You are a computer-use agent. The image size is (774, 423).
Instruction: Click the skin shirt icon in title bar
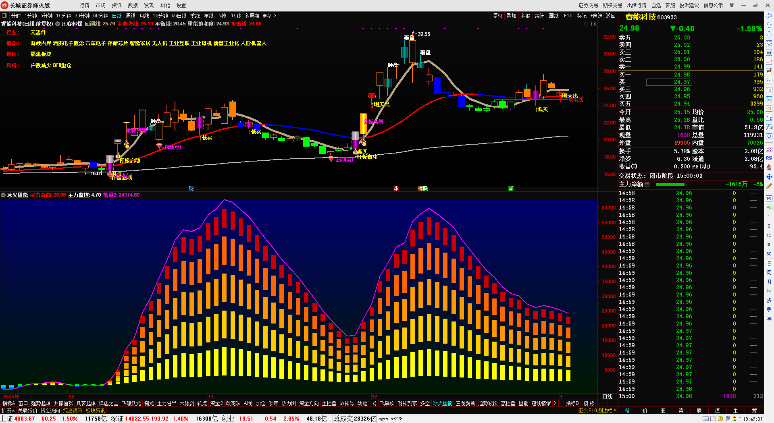point(732,5)
